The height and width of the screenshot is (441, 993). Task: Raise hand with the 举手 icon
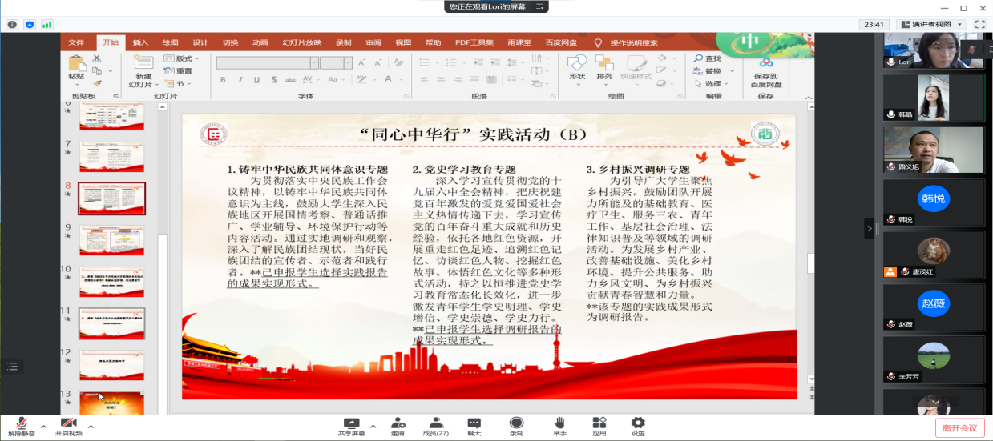[559, 426]
